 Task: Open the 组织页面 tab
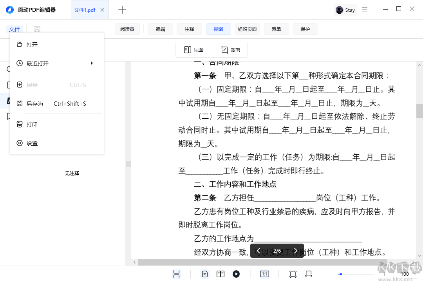[x=248, y=29]
